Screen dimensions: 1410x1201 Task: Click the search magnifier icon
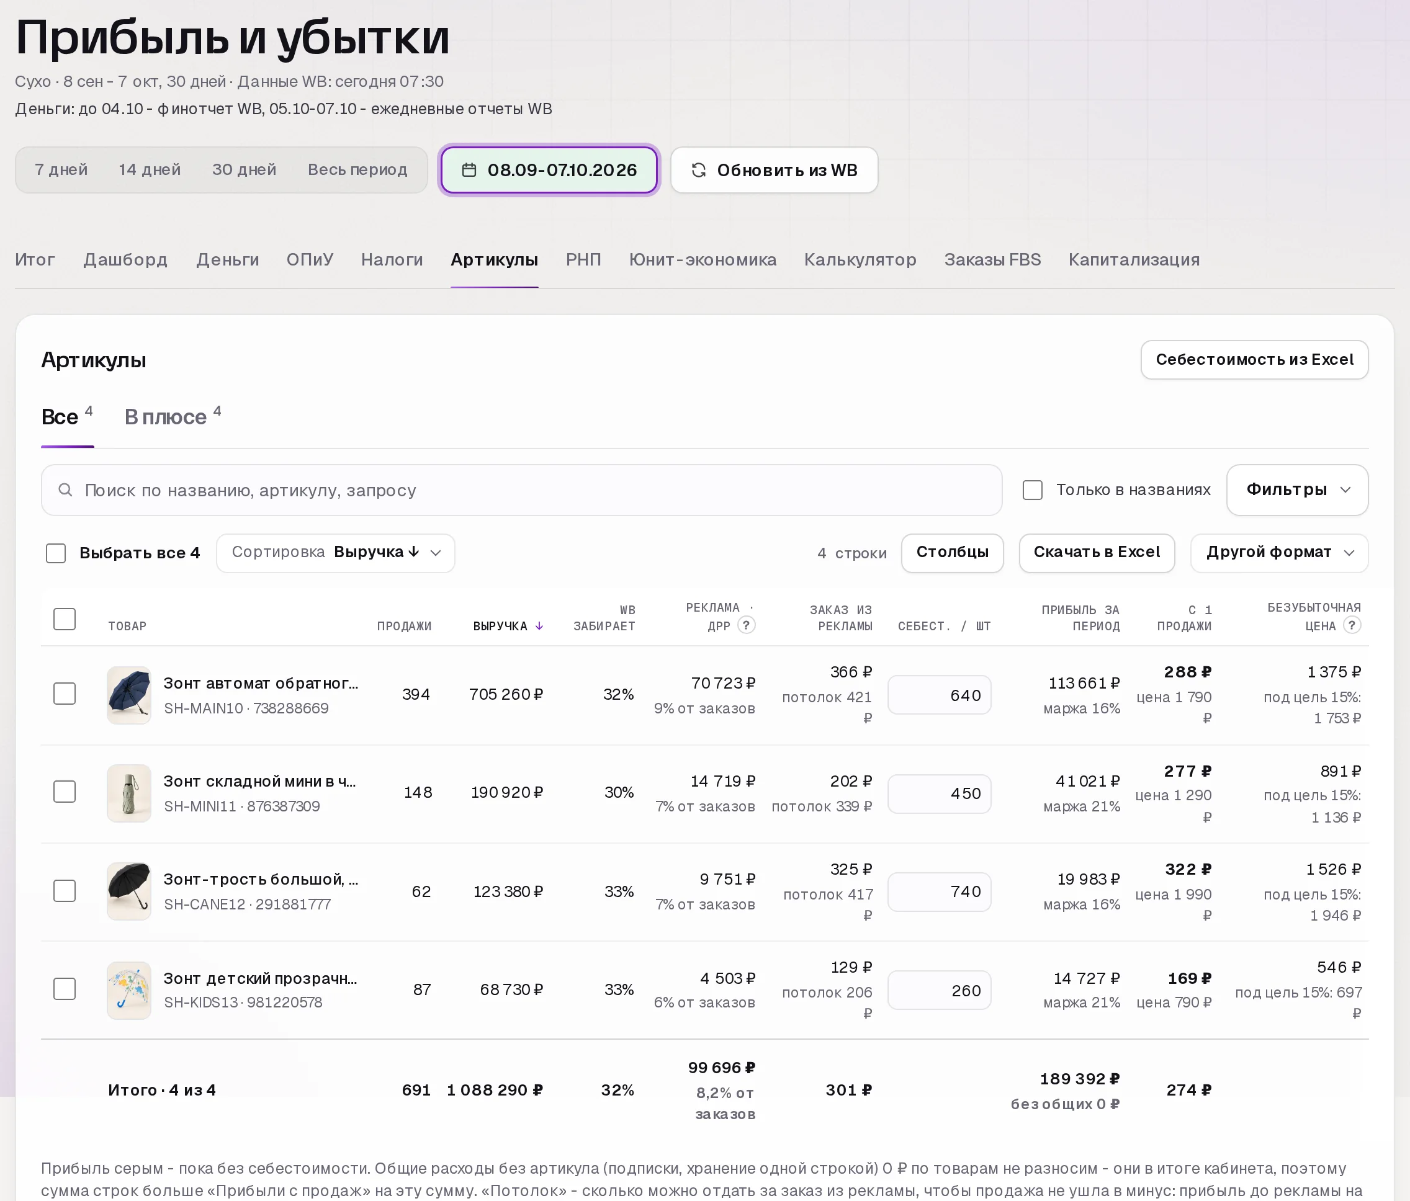65,489
